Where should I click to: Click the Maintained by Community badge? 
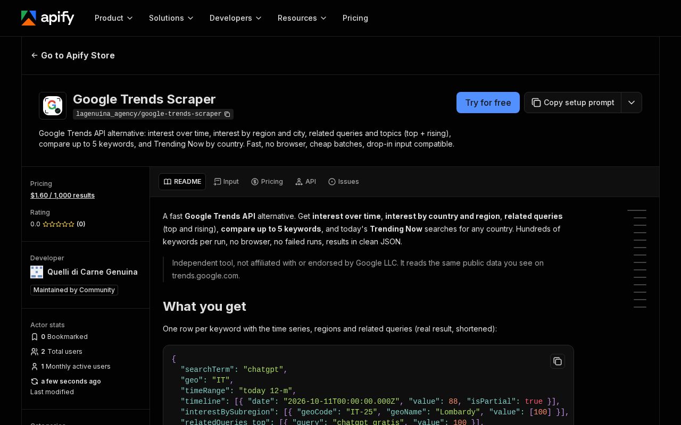74,290
